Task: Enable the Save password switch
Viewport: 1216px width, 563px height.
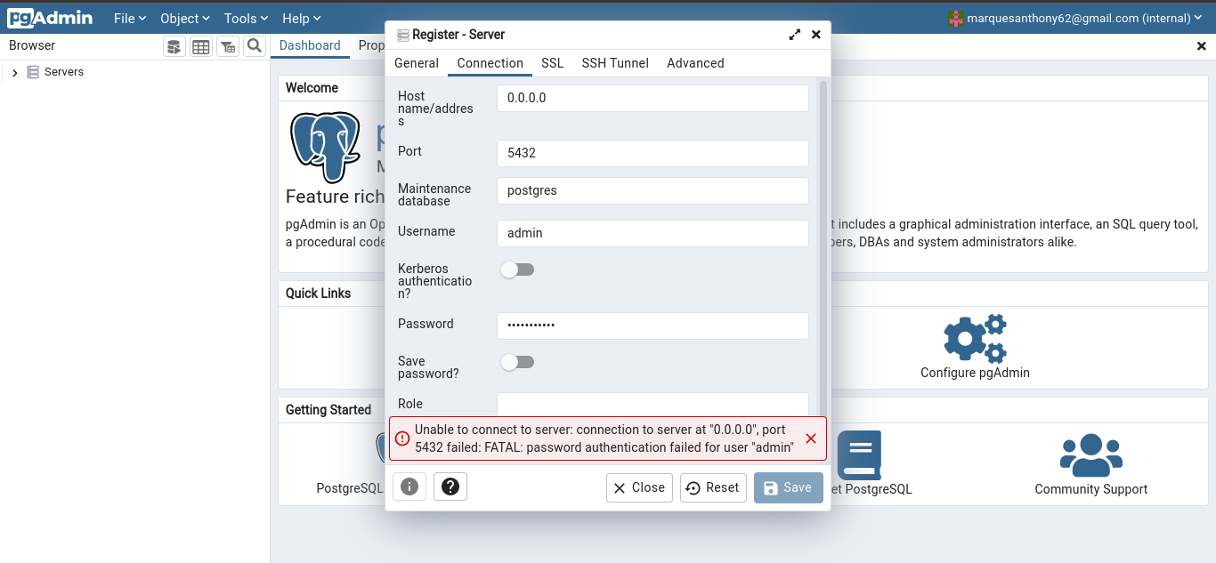Action: 517,362
